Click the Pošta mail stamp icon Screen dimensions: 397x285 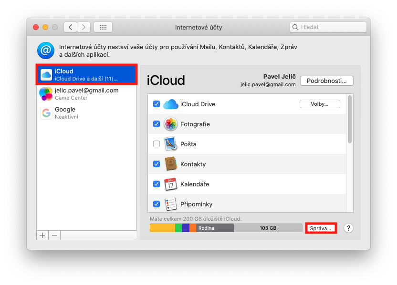(x=170, y=144)
